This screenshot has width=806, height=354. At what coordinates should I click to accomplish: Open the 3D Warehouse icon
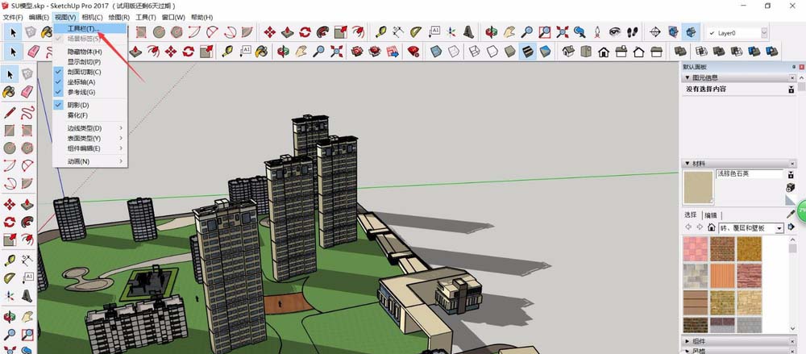[357, 52]
